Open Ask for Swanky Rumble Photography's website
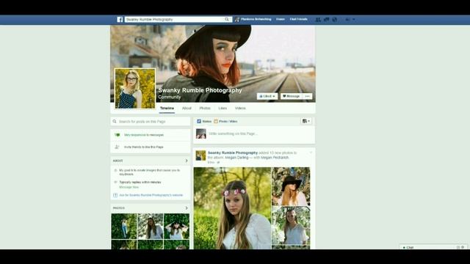470x264 pixels. 151,195
